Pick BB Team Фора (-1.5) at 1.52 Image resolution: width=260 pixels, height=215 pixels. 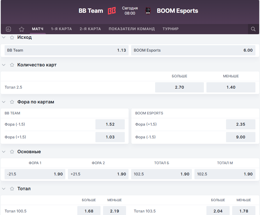[x=110, y=124]
